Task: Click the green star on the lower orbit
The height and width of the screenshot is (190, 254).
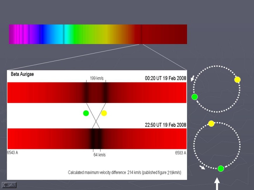Action: 221,168
